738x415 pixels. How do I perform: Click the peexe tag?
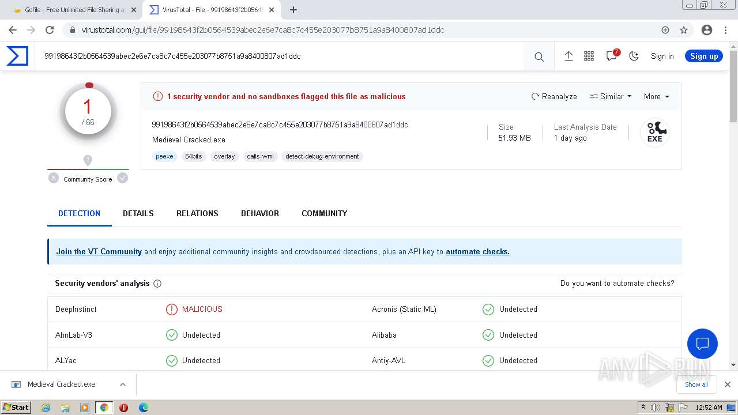tap(164, 156)
